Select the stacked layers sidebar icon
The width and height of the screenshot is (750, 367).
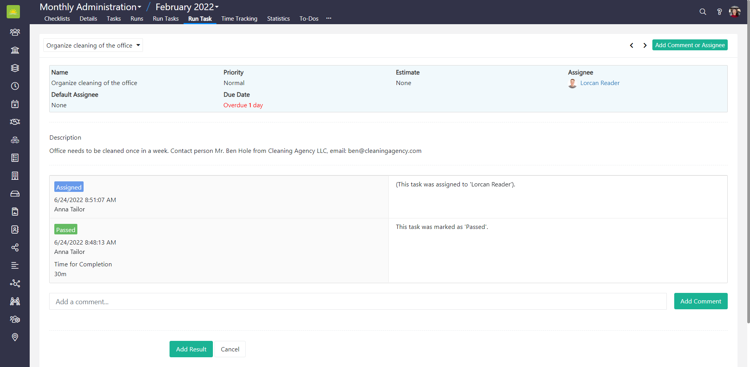pos(15,68)
